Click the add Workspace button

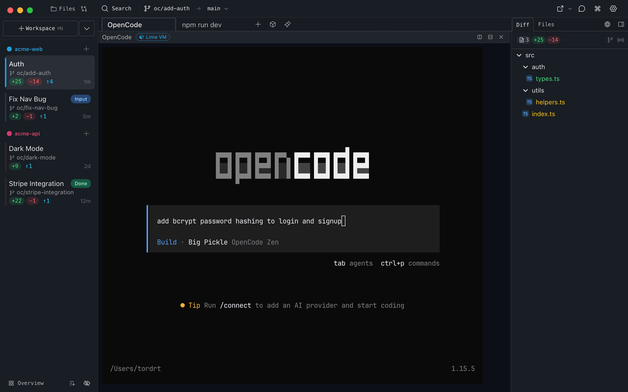(40, 28)
